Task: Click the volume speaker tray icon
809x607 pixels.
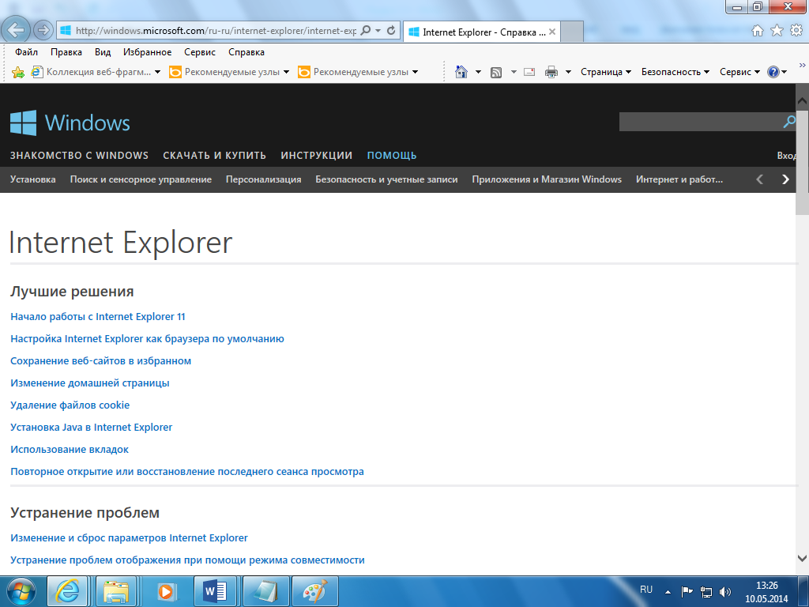Action: point(725,591)
